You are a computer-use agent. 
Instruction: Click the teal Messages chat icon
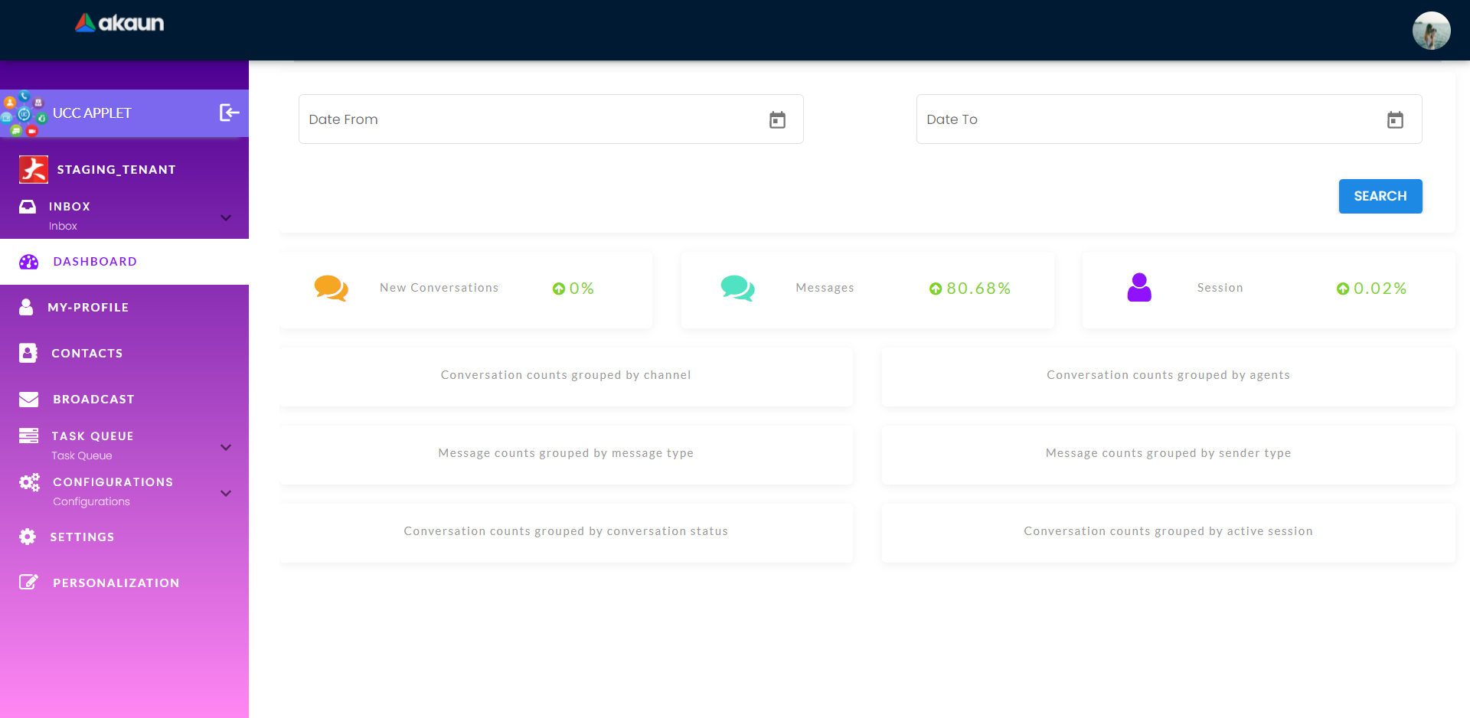click(737, 288)
